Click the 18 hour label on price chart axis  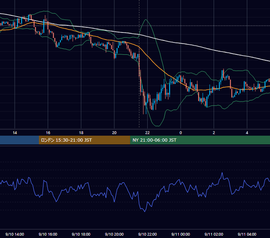pos(81,133)
